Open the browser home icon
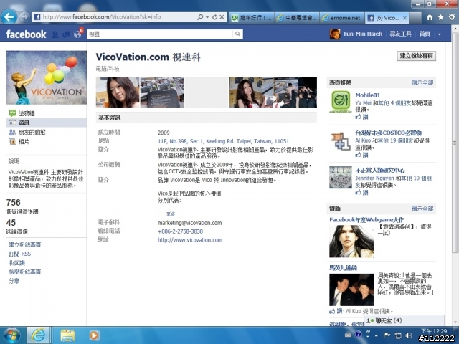Viewport: 459px width, 344px height. pyautogui.click(x=430, y=17)
